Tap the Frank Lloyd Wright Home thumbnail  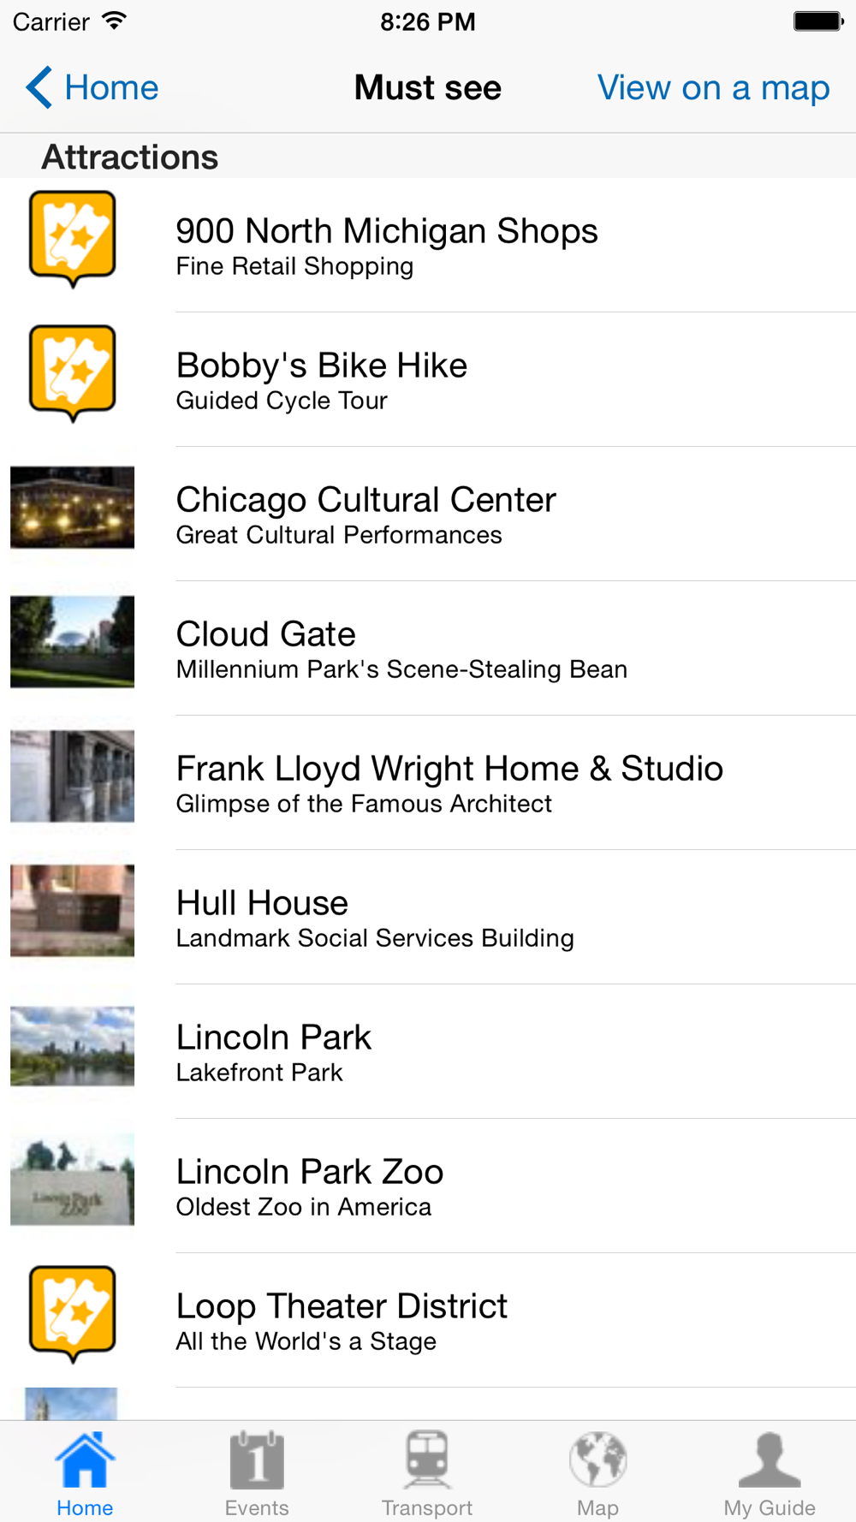tap(73, 776)
